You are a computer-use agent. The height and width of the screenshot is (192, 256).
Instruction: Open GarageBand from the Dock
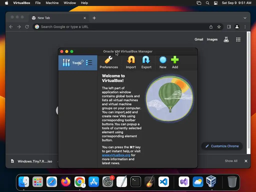click(150, 181)
